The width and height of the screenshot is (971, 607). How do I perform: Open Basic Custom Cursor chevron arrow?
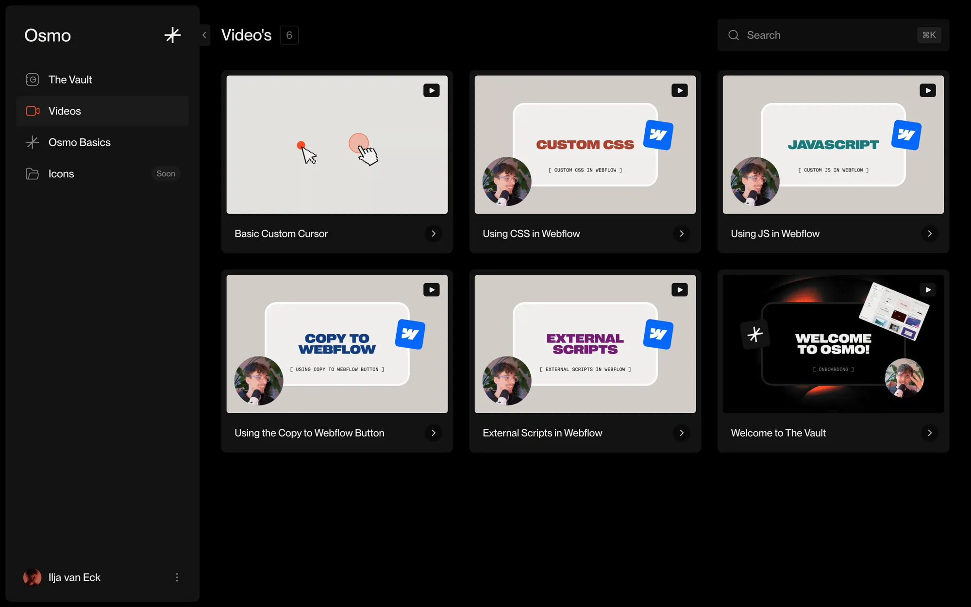433,234
